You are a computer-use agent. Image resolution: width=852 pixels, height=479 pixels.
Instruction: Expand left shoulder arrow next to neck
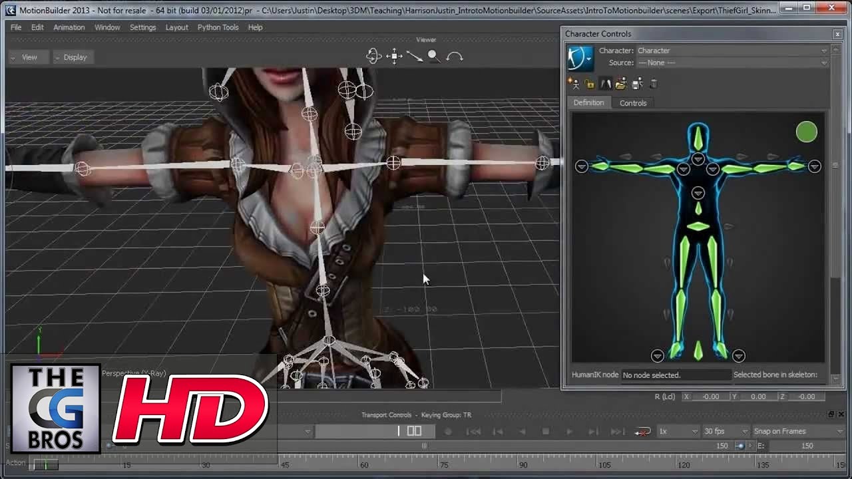[712, 169]
